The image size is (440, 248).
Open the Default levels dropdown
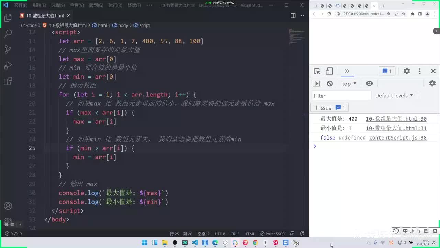(394, 95)
